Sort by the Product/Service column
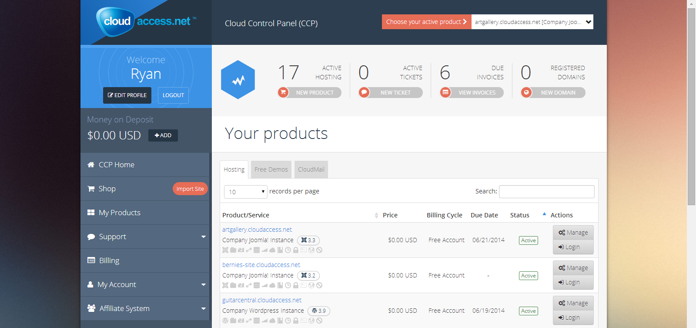Viewport: 696px width, 328px height. pyautogui.click(x=300, y=215)
